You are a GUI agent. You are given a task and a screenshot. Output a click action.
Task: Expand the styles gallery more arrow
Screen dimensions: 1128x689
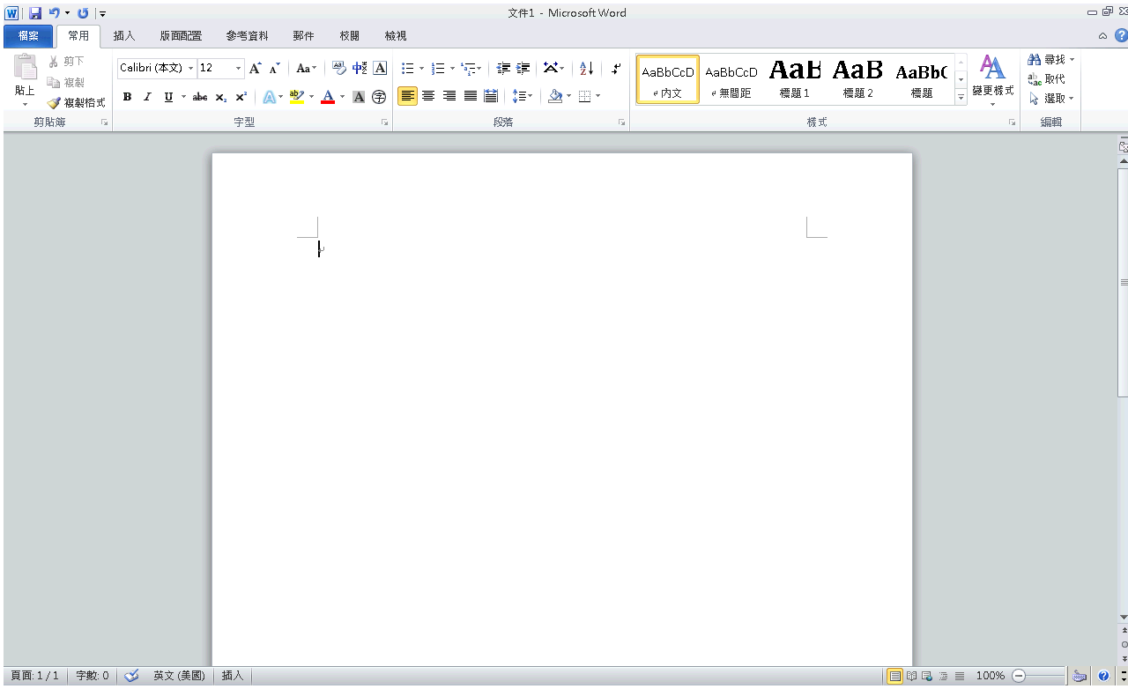coord(961,98)
